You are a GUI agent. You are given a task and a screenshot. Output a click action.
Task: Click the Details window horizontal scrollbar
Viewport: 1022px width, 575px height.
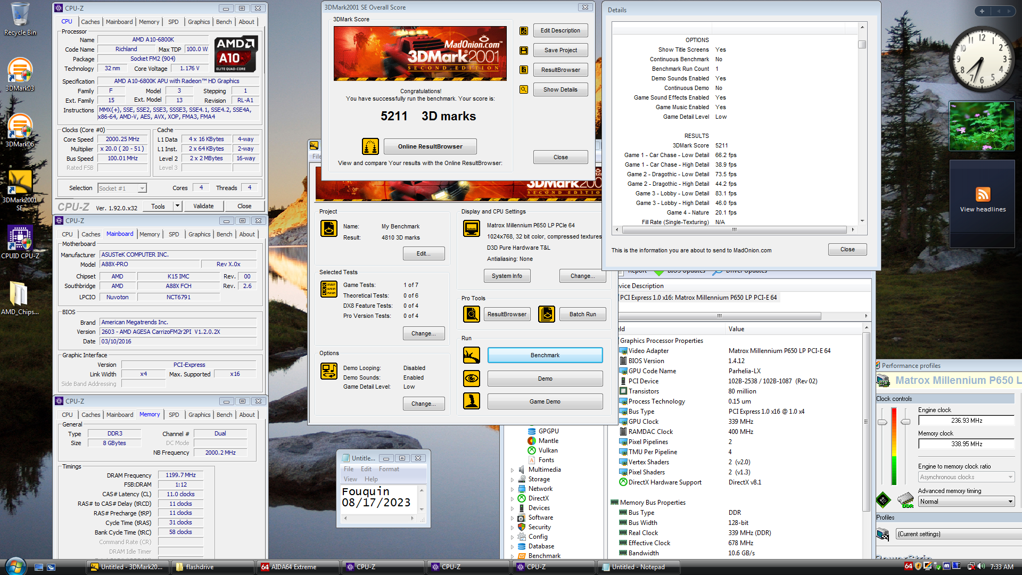click(x=735, y=230)
